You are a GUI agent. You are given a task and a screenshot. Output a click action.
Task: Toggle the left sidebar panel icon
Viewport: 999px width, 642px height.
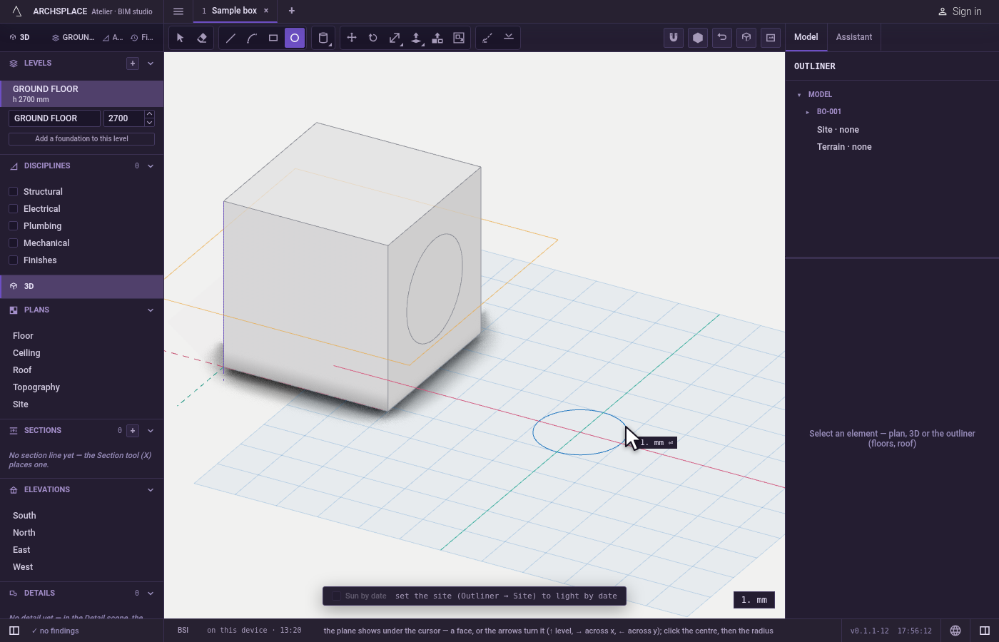click(x=14, y=631)
